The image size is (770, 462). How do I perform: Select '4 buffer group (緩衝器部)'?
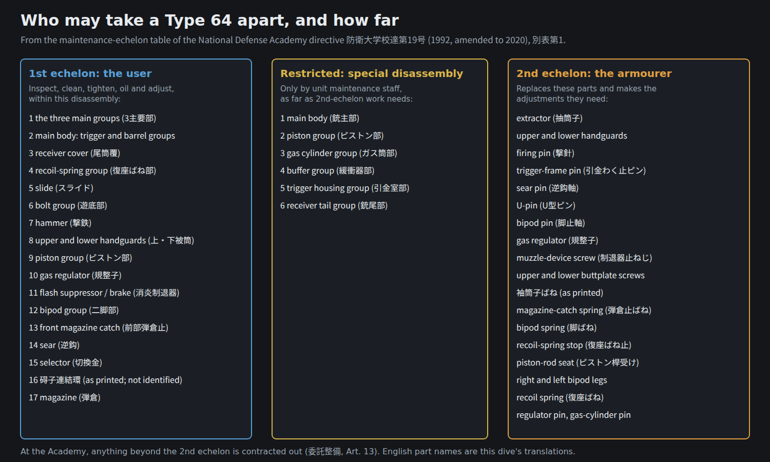coord(328,170)
